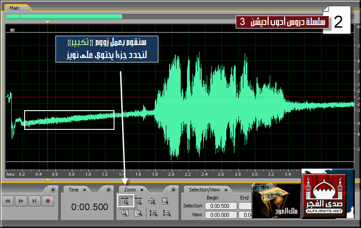Screen dimensions: 361x228
Task: Click the hms label on time ruler
Action: coord(10,174)
